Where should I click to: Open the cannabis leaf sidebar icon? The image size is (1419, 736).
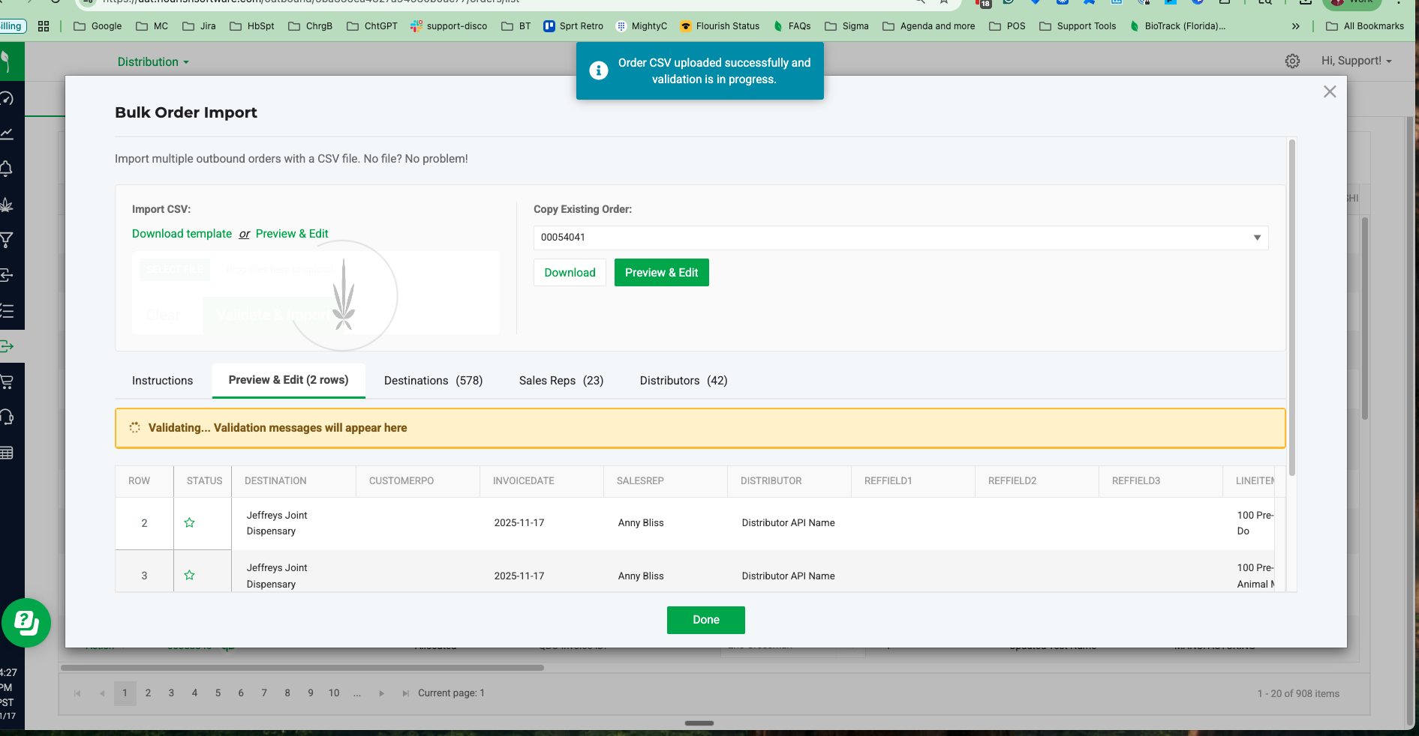tap(6, 205)
